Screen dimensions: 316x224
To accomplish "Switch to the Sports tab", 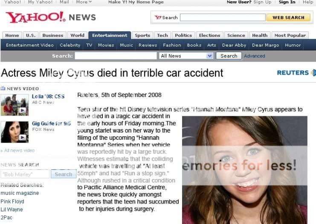I will coord(142,35).
